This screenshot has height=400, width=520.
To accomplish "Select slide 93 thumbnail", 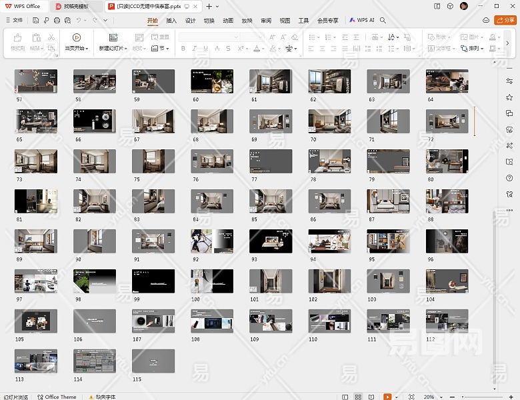I will pos(271,241).
